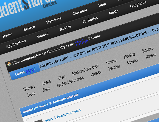Click the Important News & Announcements category header
The height and width of the screenshot is (122, 159).
pos(51,103)
